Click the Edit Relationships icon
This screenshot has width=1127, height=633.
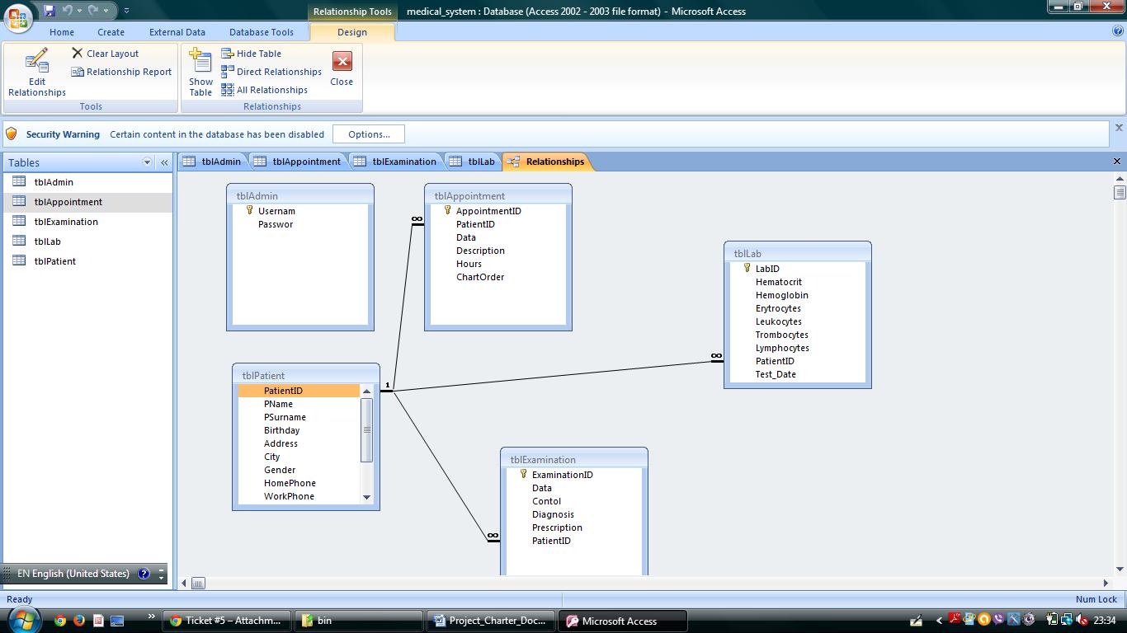tap(36, 63)
